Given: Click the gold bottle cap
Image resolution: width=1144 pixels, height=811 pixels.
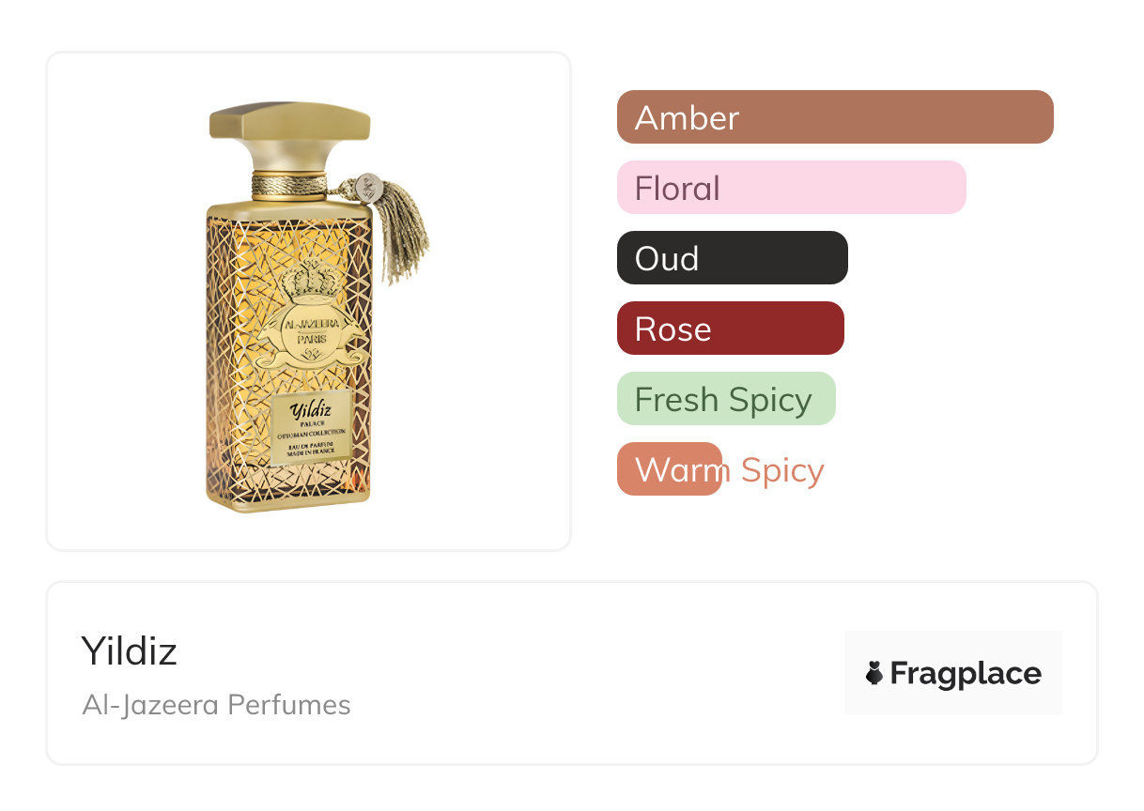Looking at the screenshot, I should pyautogui.click(x=289, y=133).
